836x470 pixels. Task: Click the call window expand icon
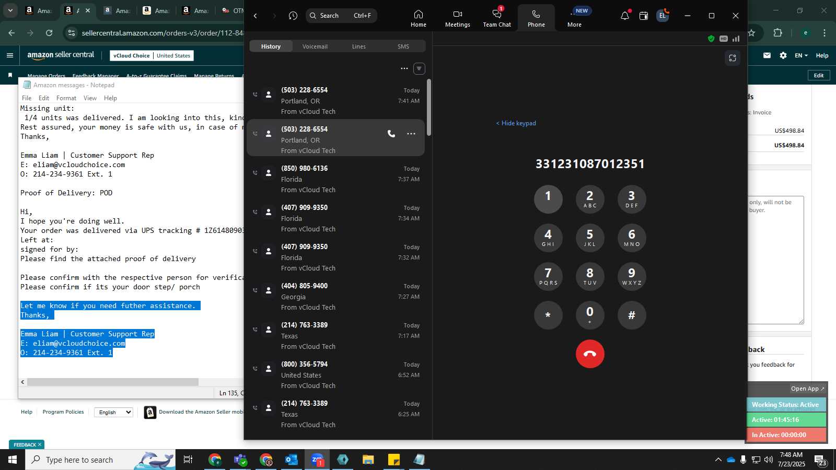click(733, 58)
